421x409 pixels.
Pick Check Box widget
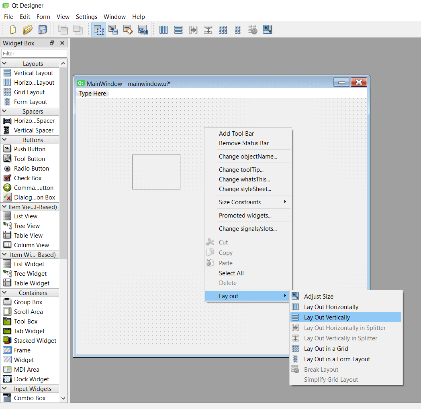(30, 178)
